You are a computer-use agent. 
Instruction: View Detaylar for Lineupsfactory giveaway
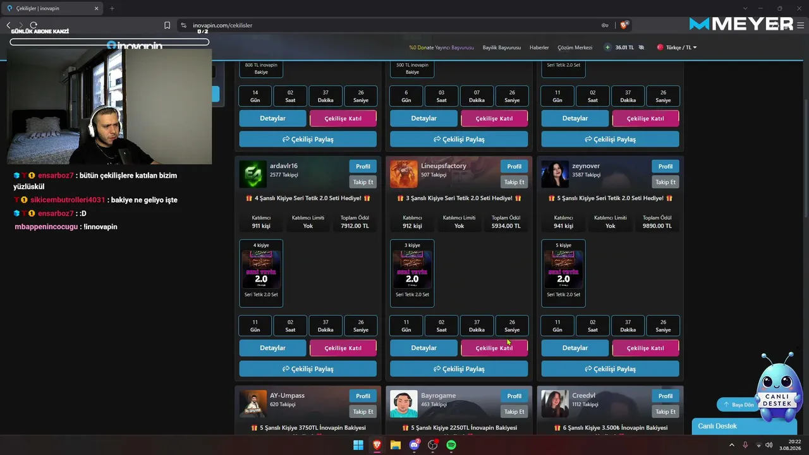click(x=424, y=348)
